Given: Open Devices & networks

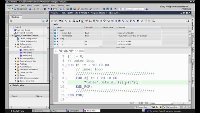Looking at the screenshot, I should tap(25, 33).
